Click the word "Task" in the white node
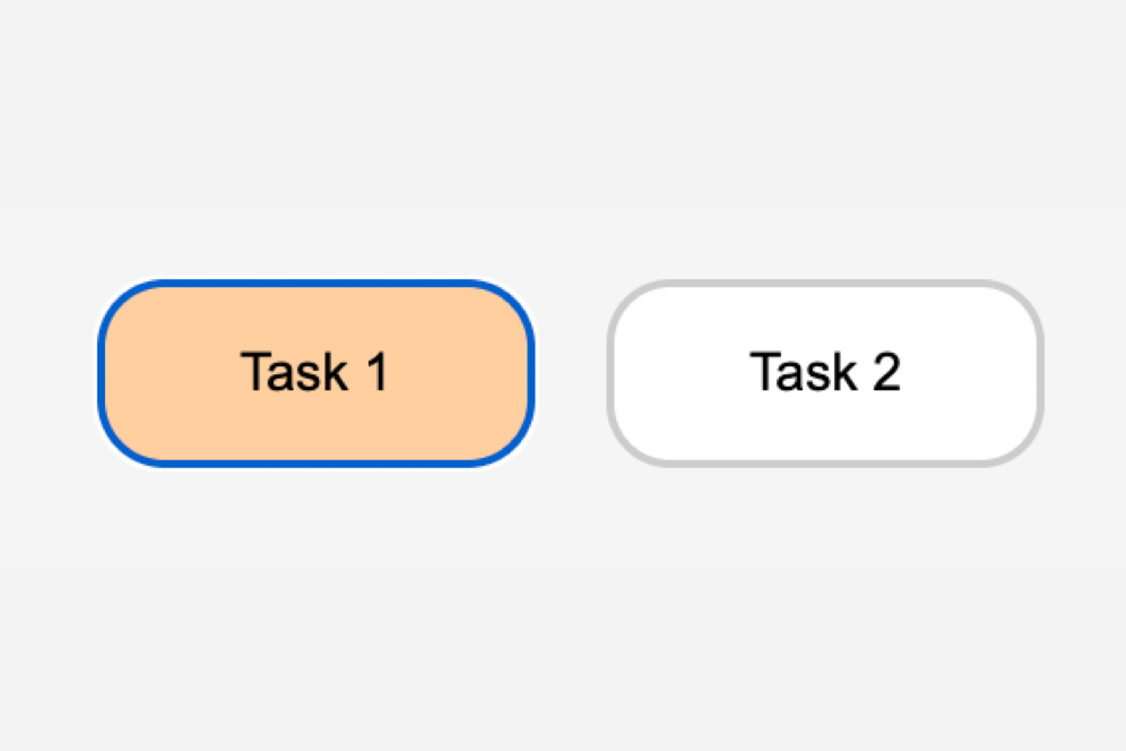Screen dimensions: 1126x751 point(803,372)
